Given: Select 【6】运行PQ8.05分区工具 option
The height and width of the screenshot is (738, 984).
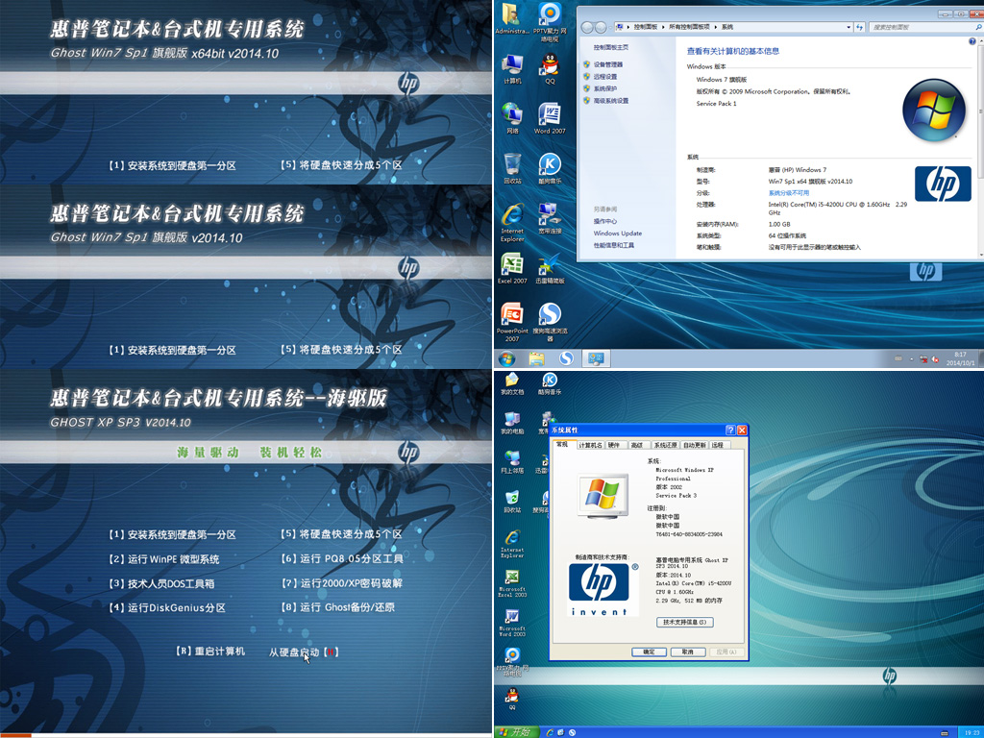Looking at the screenshot, I should click(x=342, y=558).
